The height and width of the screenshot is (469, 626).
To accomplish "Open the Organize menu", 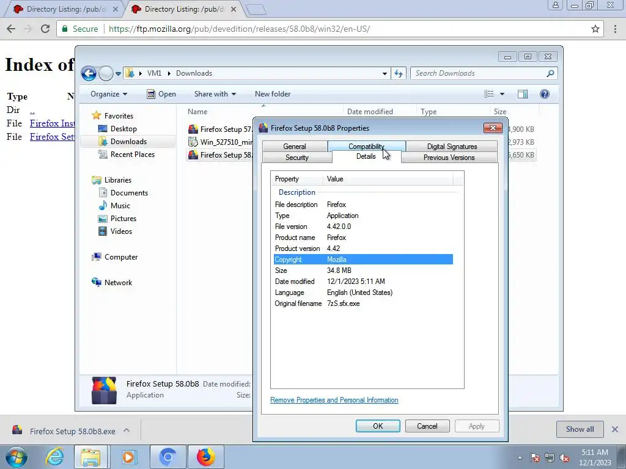I will [x=109, y=94].
